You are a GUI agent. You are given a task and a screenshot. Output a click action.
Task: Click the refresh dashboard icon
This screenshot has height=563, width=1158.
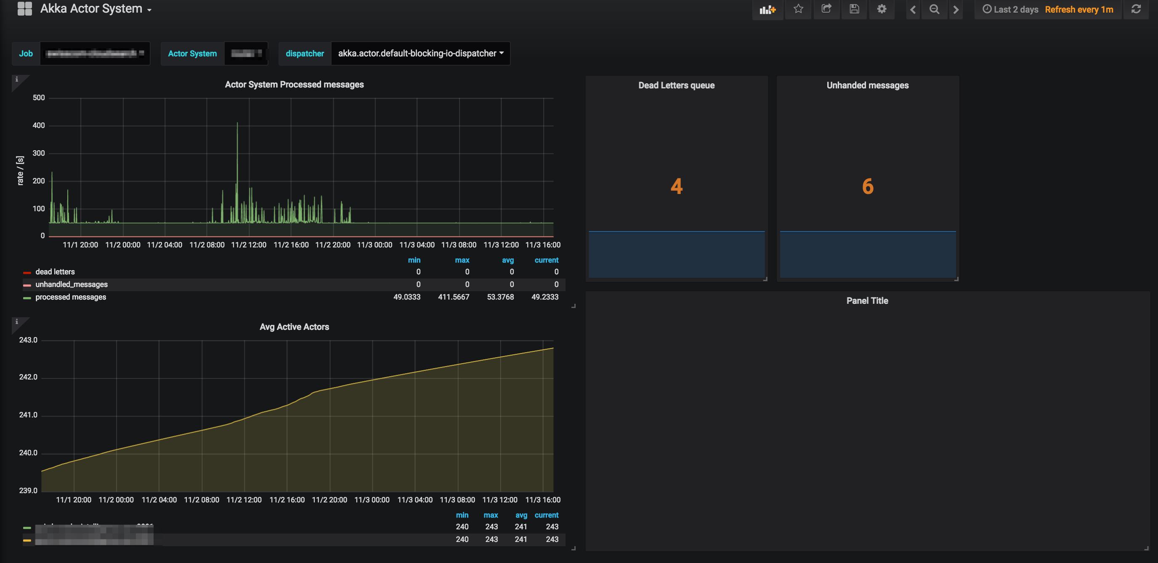pos(1136,9)
